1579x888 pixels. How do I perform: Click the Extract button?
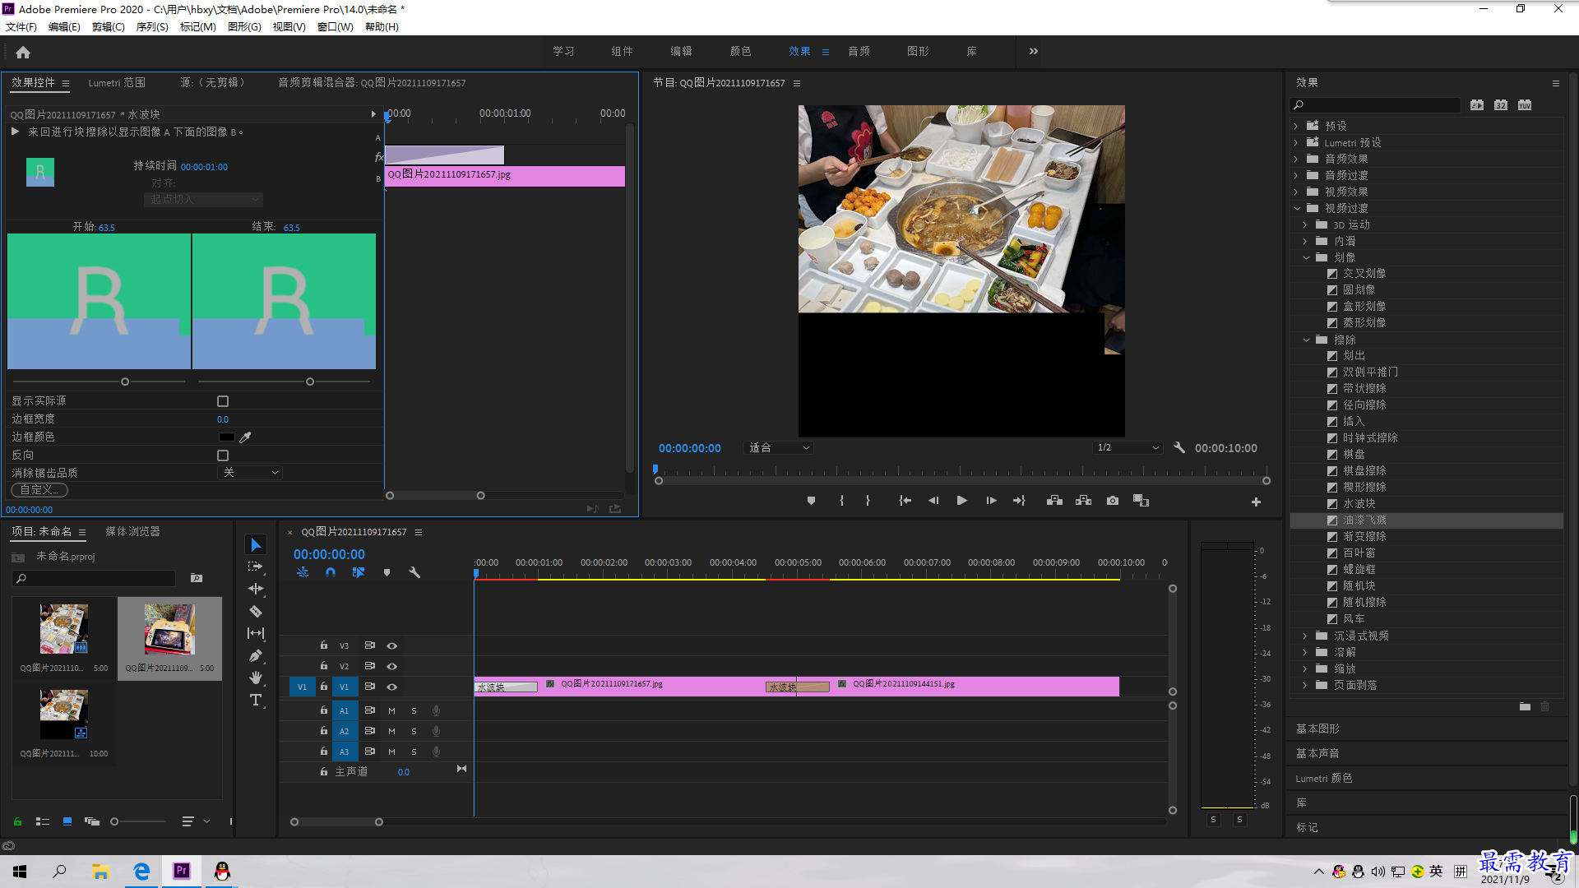coord(1084,501)
